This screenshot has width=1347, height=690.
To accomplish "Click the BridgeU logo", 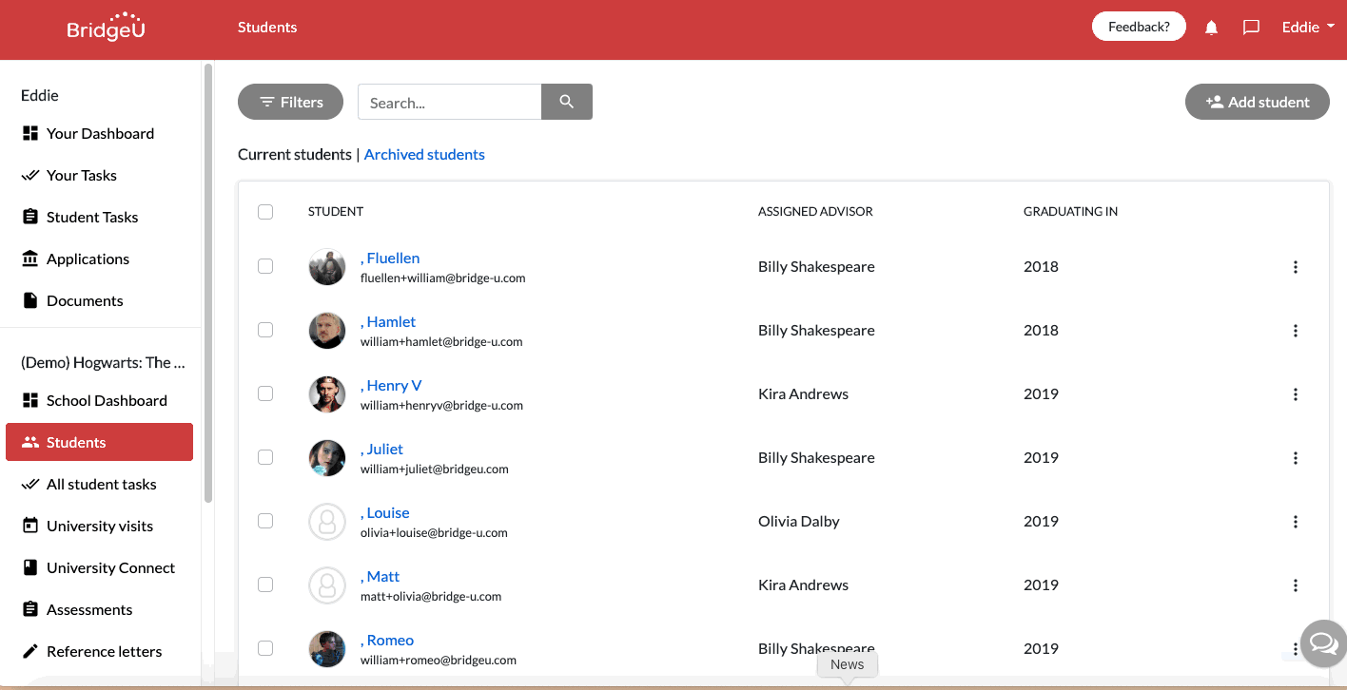I will click(106, 27).
